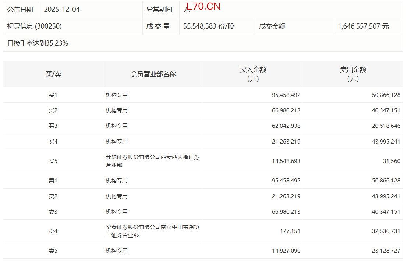Click the 卖4 row label
This screenshot has width=407, height=261.
pos(53,231)
